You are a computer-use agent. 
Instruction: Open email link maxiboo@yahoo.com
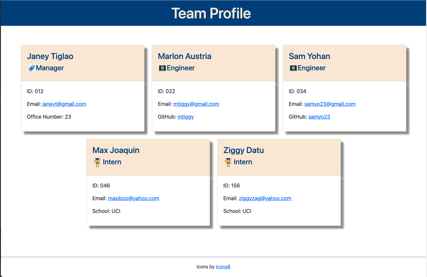tap(133, 198)
